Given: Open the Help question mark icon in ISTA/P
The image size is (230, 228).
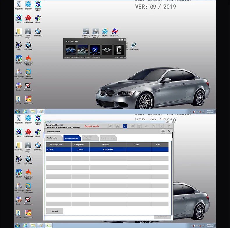Looking at the screenshot, I should click(154, 126).
